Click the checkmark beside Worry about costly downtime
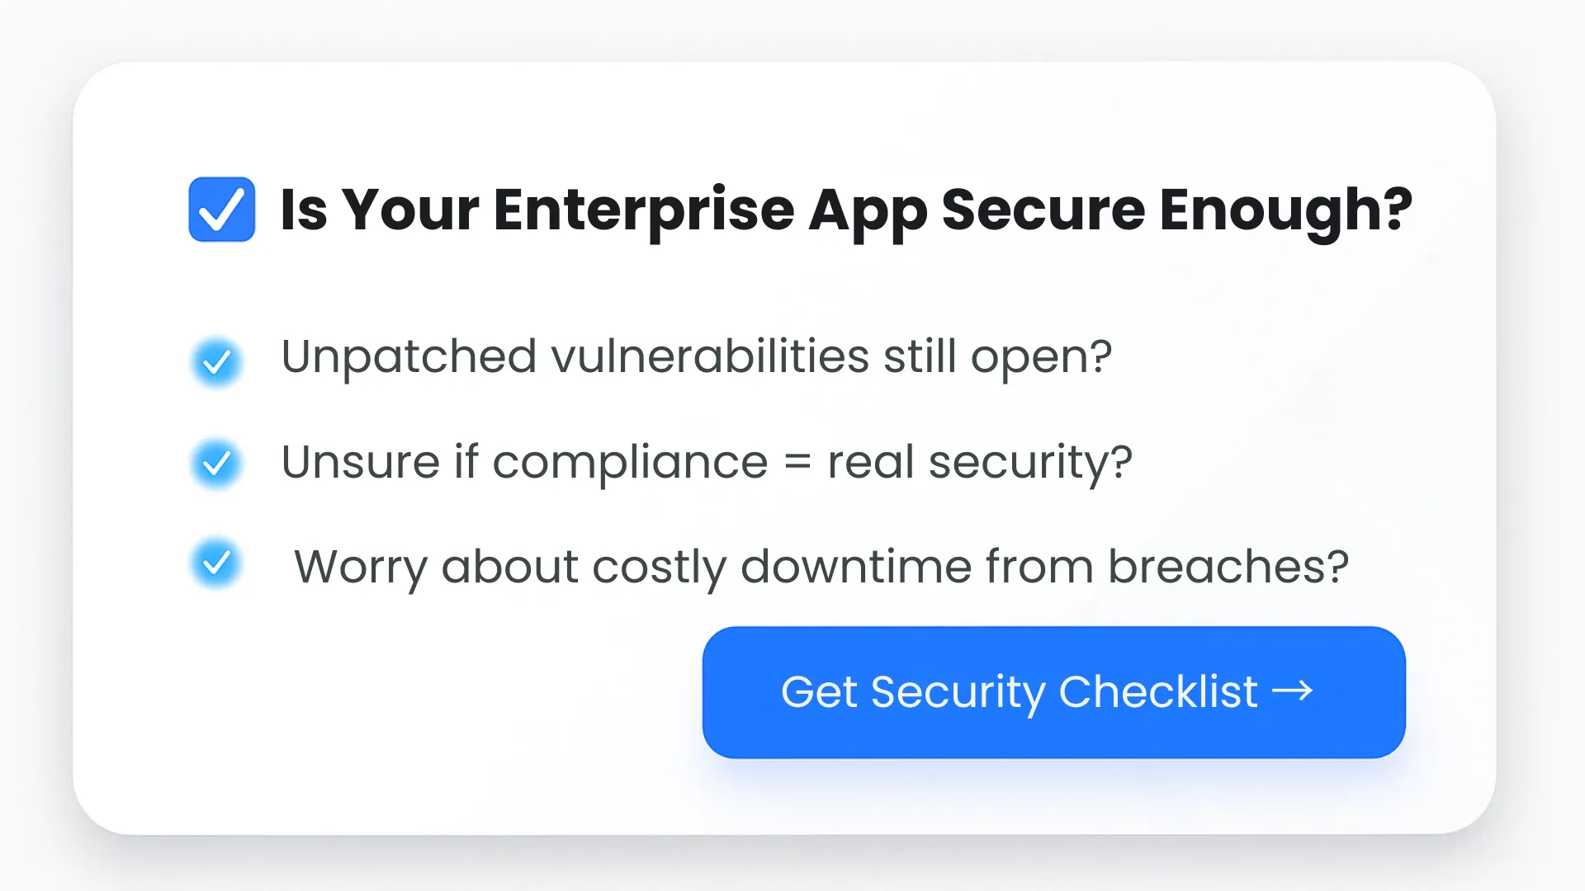 click(x=216, y=564)
